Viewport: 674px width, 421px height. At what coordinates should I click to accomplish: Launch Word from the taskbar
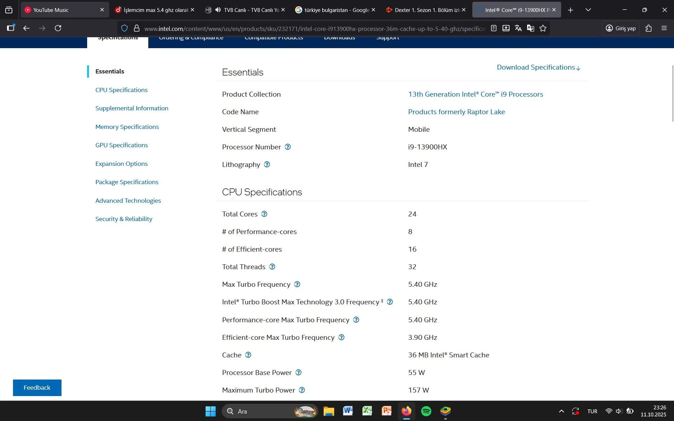click(x=348, y=411)
